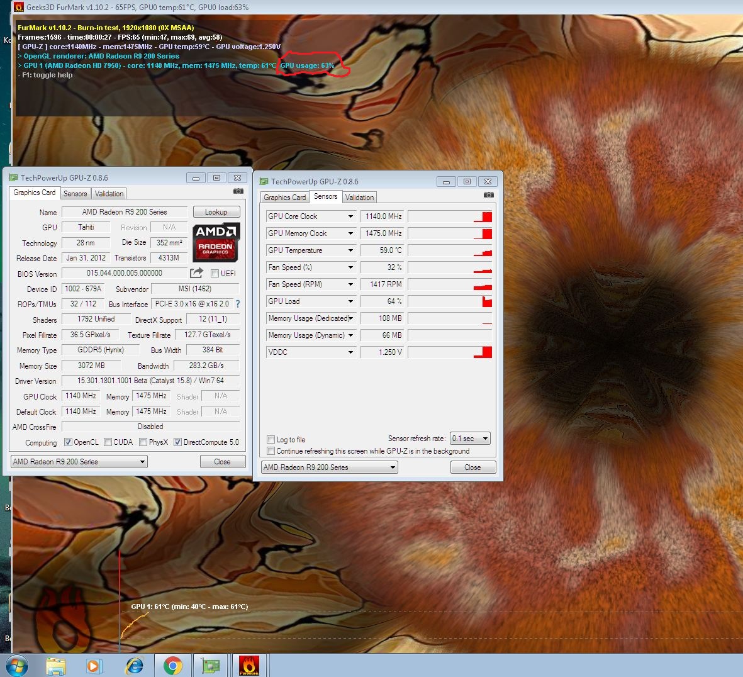Viewport: 743px width, 677px height.
Task: Toggle the PhysX checkbox
Action: pyautogui.click(x=143, y=442)
